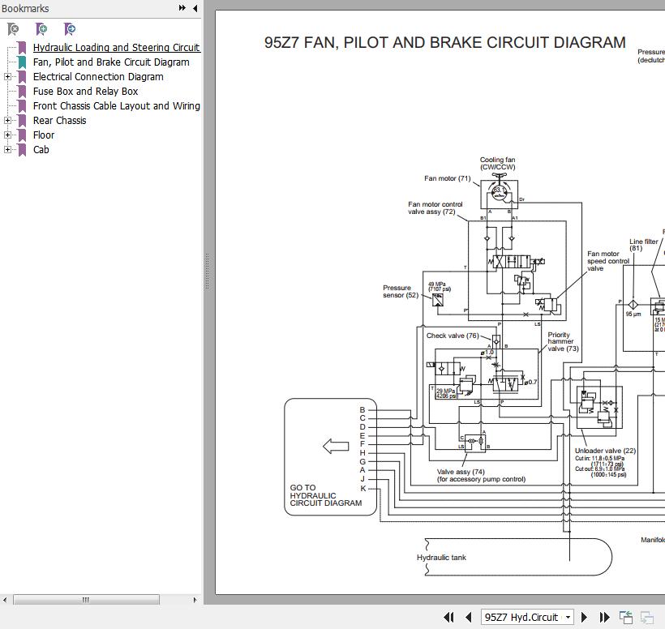Click the next view icon in status bar
The height and width of the screenshot is (629, 665).
coord(646,617)
